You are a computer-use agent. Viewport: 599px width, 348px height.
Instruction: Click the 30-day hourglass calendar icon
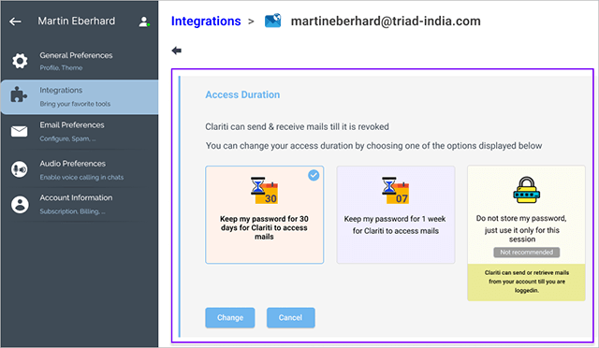pyautogui.click(x=264, y=191)
